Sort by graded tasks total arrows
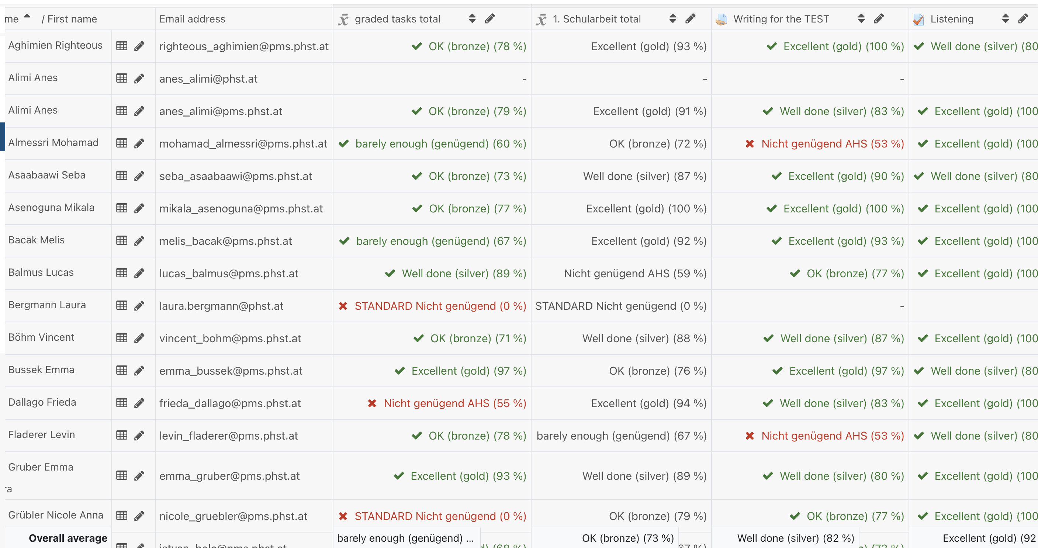 pos(472,19)
